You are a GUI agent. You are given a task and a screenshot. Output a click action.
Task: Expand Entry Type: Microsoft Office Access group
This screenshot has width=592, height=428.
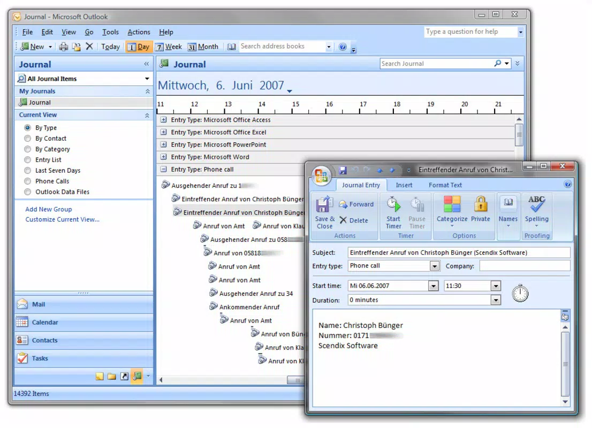[163, 120]
